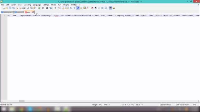Click "Col : 642" in status bar
This screenshot has height=112, width=200.
click(x=131, y=105)
